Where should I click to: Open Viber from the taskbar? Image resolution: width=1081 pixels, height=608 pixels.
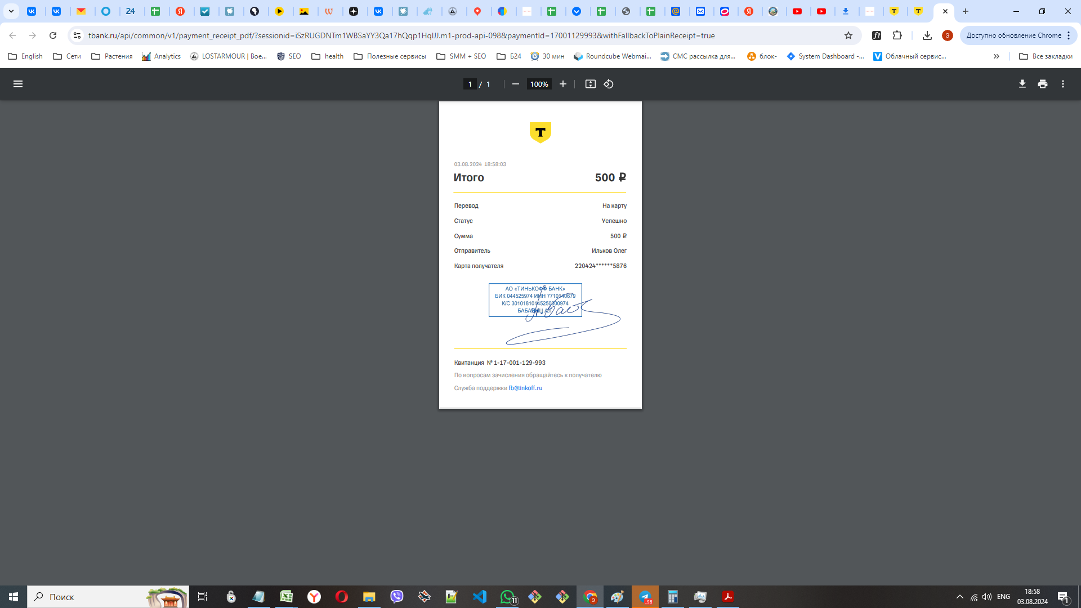coord(396,597)
